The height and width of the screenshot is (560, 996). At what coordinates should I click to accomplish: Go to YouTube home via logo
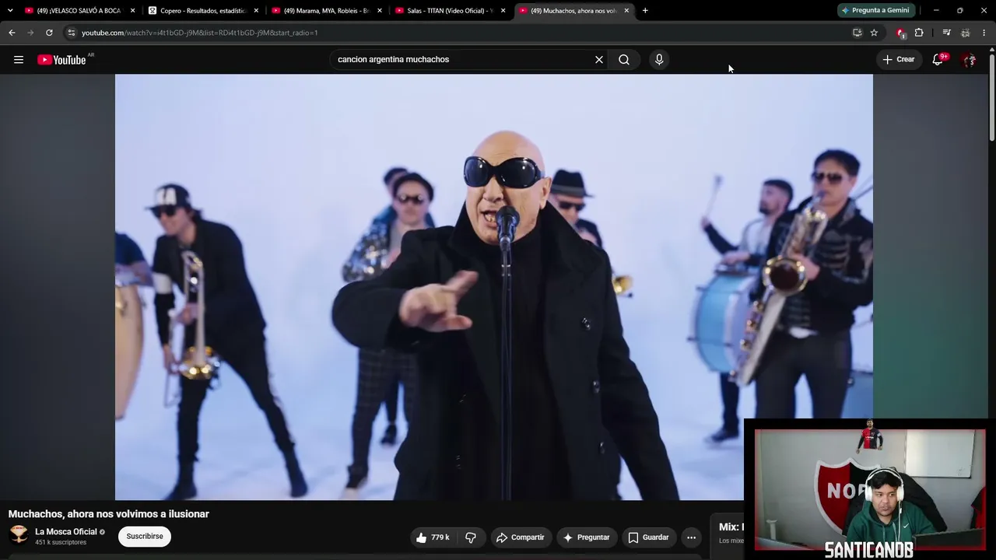pyautogui.click(x=62, y=60)
